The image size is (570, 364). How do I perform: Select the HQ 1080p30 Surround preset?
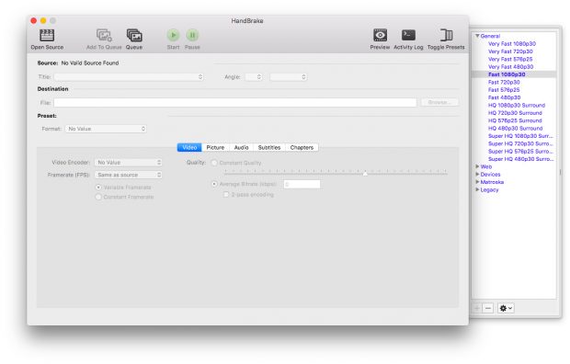[517, 105]
